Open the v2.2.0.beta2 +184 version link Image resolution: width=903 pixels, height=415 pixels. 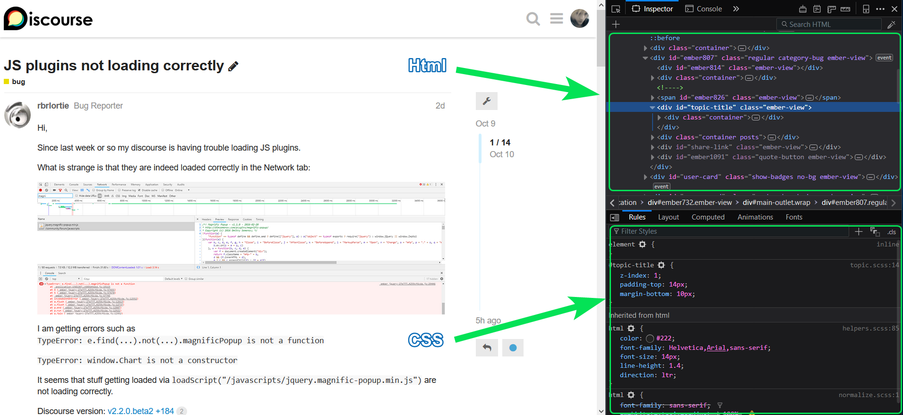pyautogui.click(x=140, y=411)
